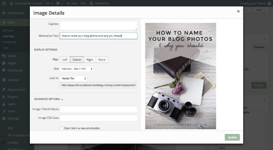Click the Comments icon in sidebar

tap(4, 70)
